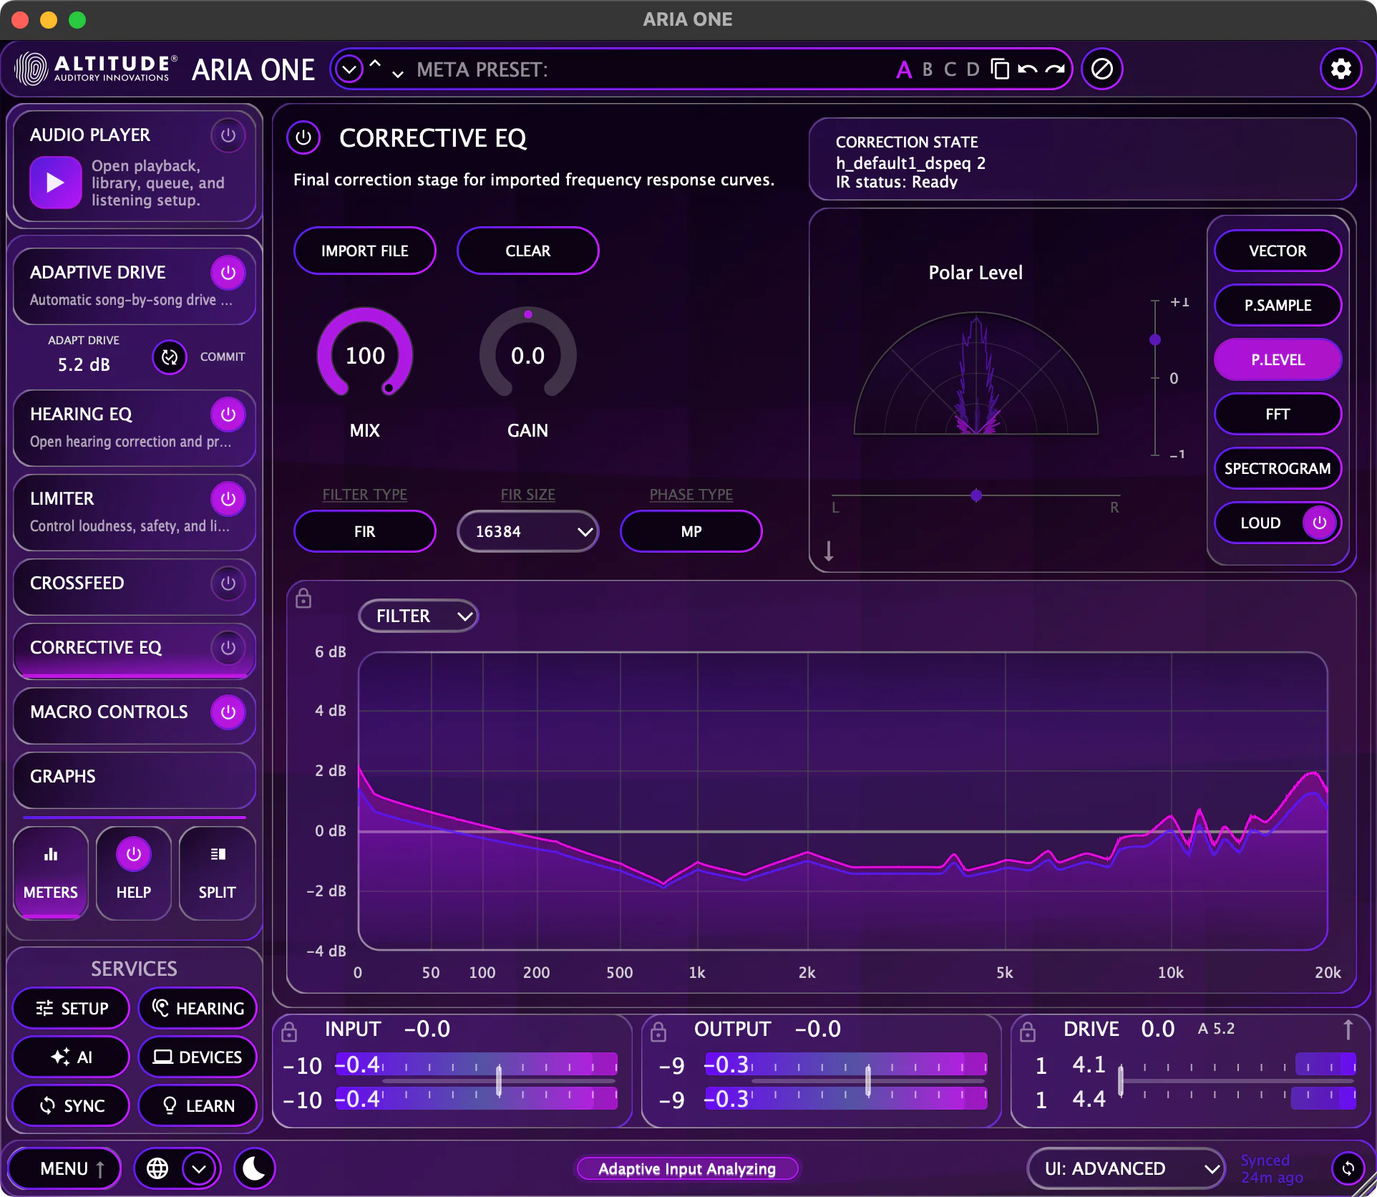The width and height of the screenshot is (1377, 1197).
Task: Open the Split view
Action: (x=217, y=873)
